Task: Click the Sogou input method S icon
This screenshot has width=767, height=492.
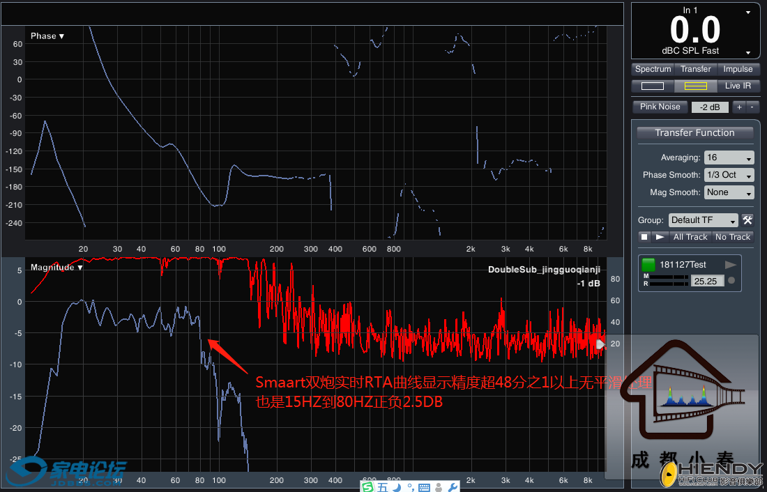Action: click(368, 486)
